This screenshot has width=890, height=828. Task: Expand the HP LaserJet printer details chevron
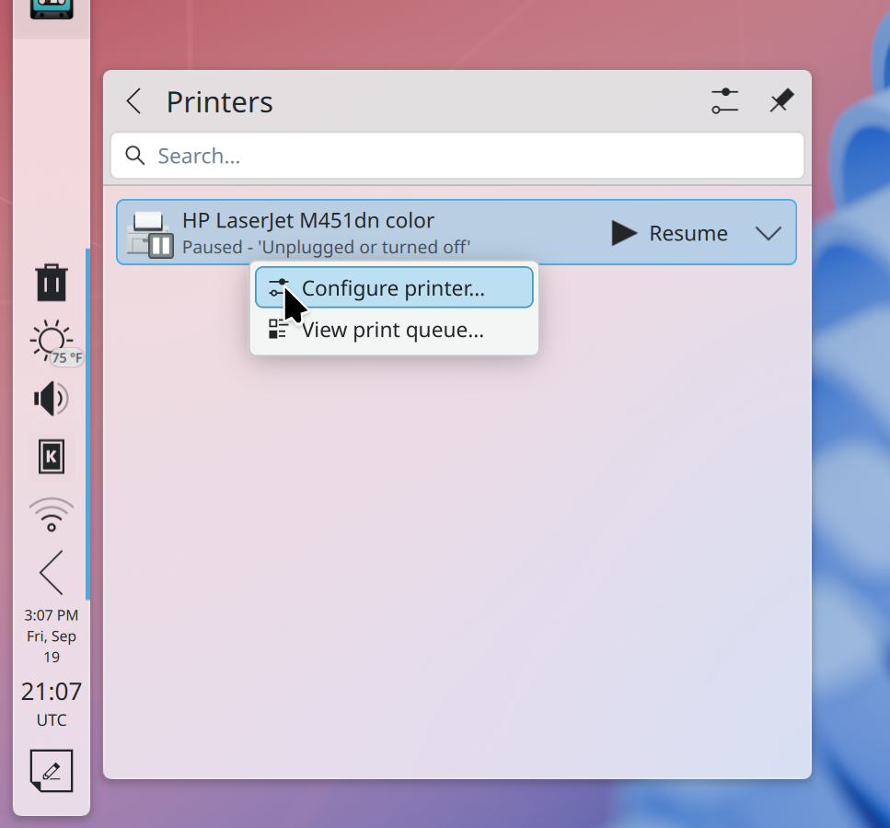click(x=769, y=234)
